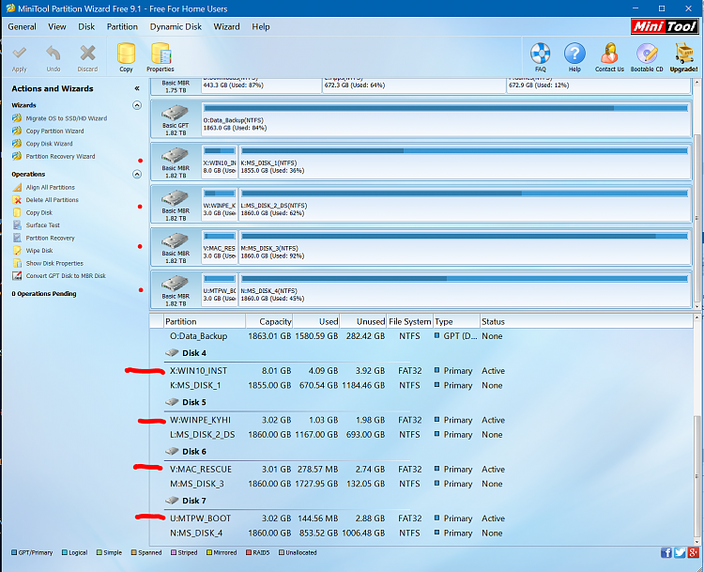Click the Apply checkmark icon
704x572 pixels.
(20, 54)
